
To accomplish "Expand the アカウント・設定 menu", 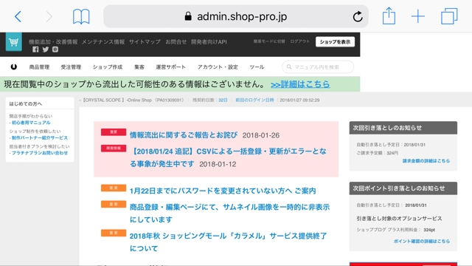I will [218, 67].
